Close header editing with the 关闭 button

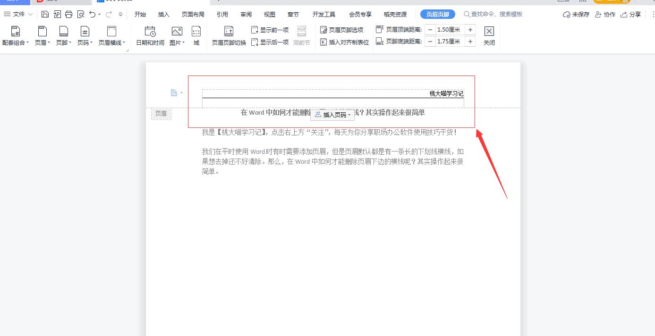point(489,35)
